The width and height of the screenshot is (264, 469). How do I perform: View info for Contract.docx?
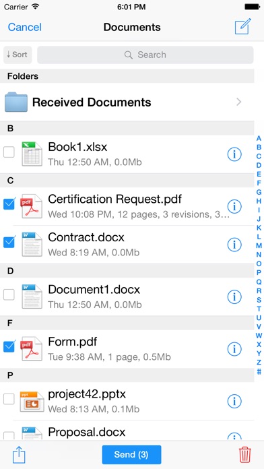[x=234, y=245]
